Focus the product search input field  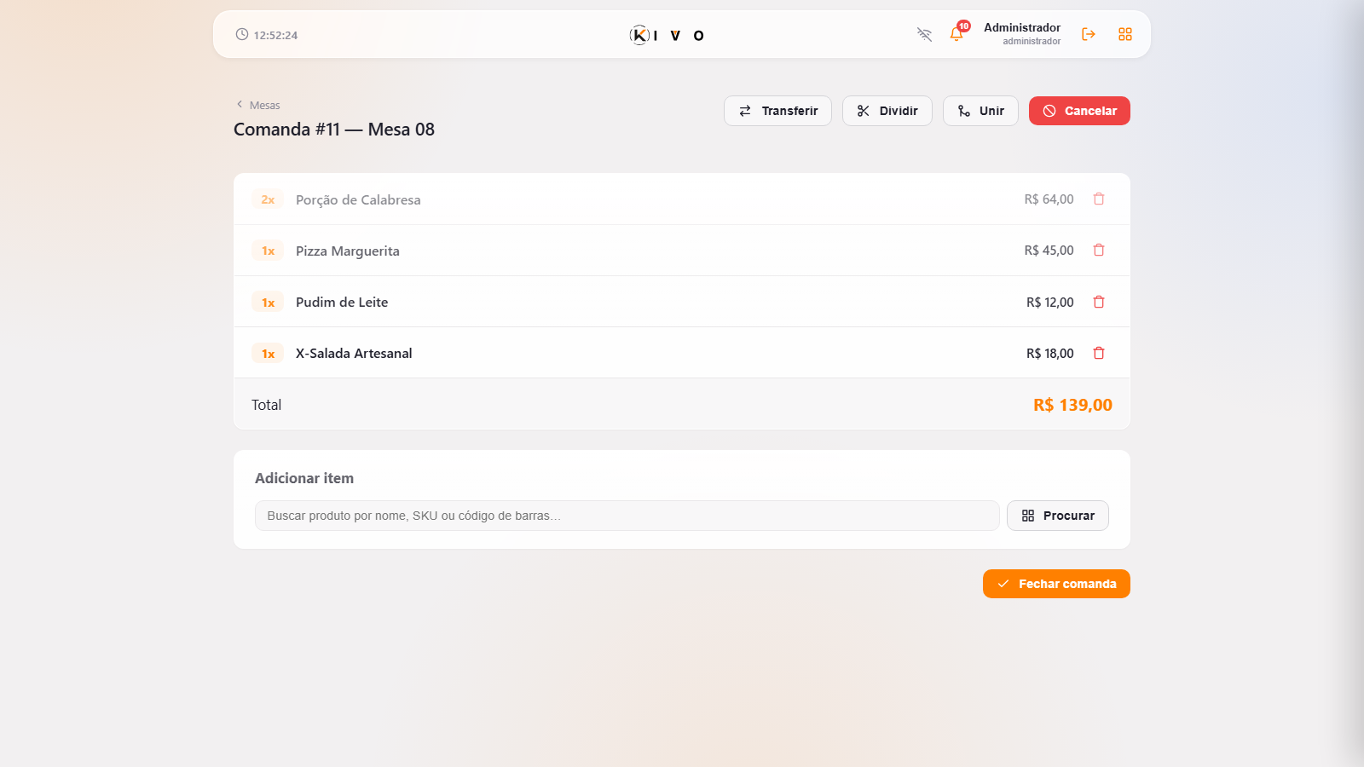coord(627,516)
